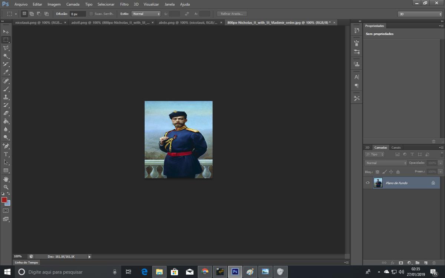Enable Suav. Serrilh. checkbox
445x278 pixels.
(x=91, y=14)
